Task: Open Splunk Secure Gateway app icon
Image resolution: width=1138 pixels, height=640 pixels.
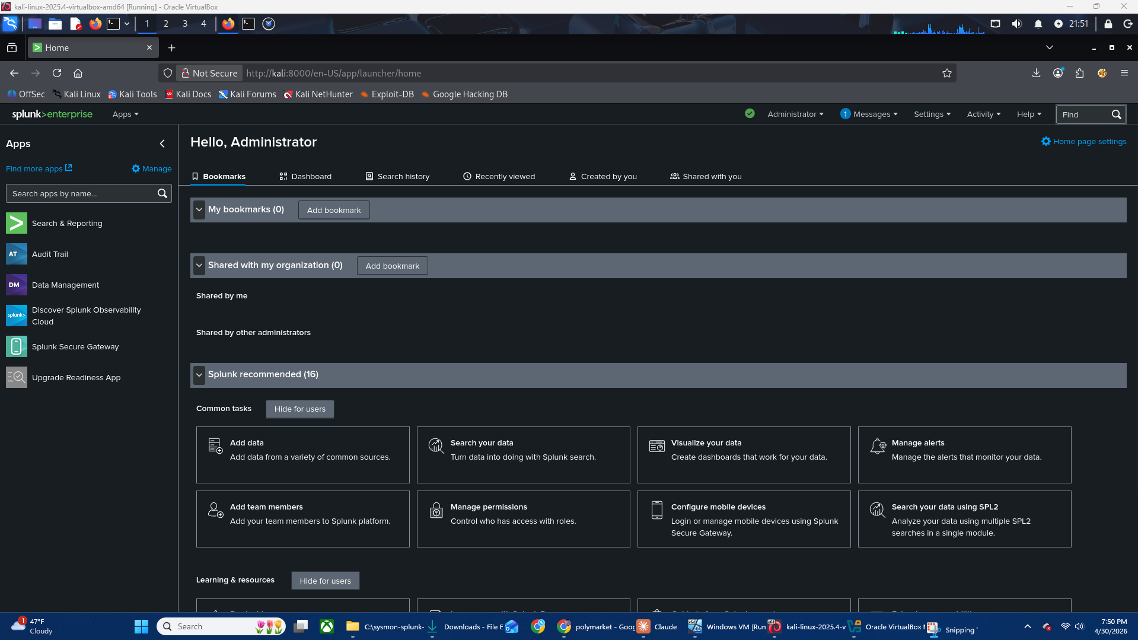Action: [x=17, y=346]
